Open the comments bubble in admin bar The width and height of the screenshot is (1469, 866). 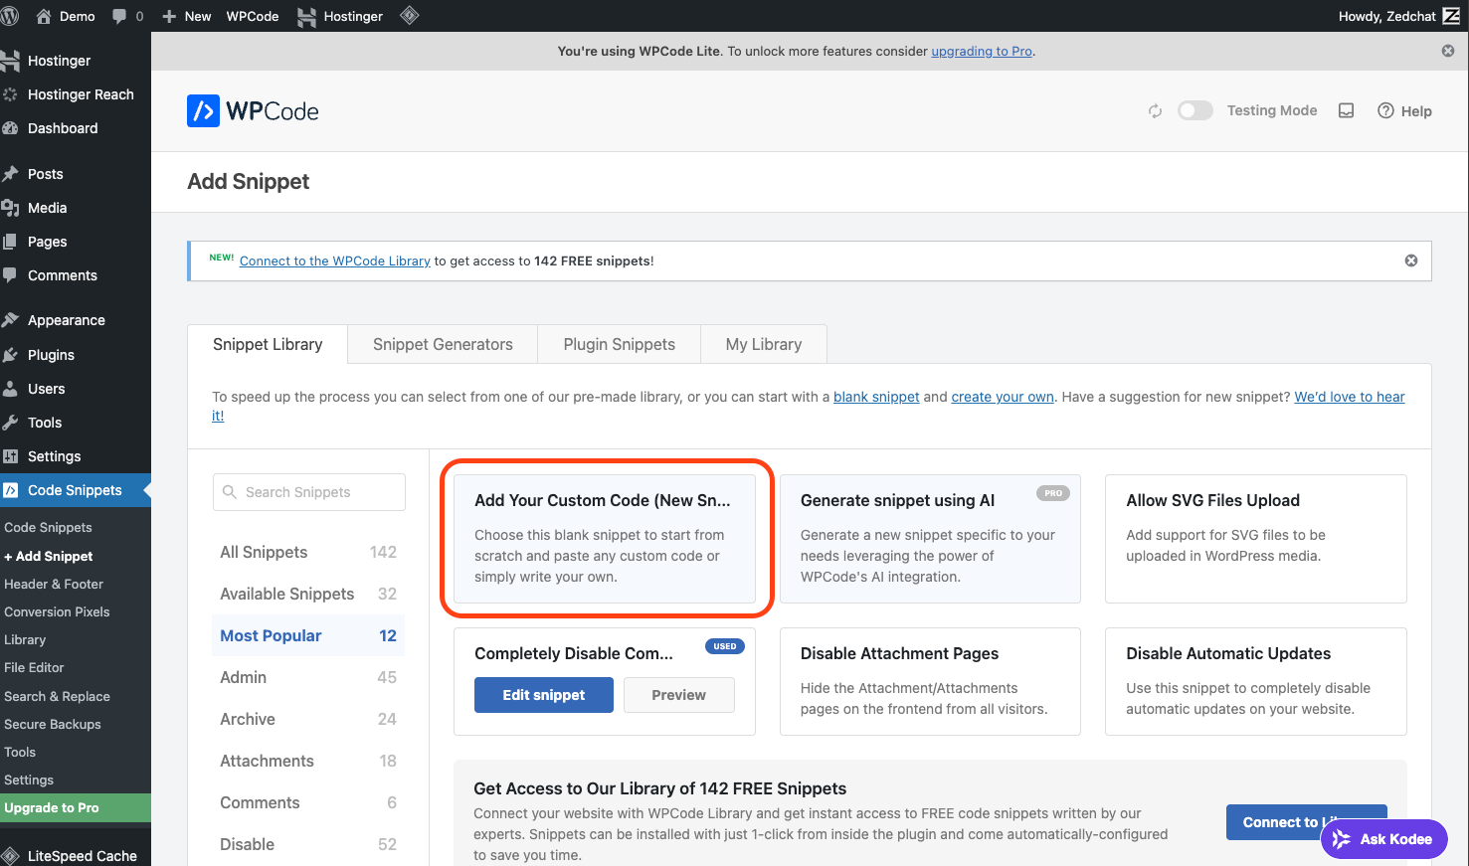[126, 16]
